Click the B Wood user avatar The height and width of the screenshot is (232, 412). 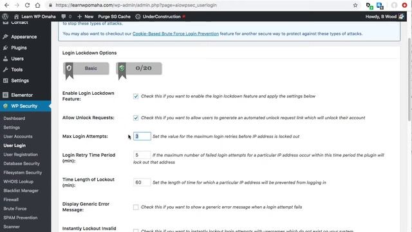click(x=401, y=17)
